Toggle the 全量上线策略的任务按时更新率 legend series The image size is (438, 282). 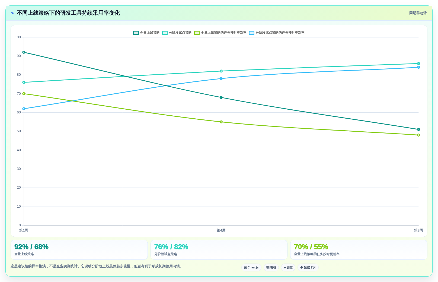220,33
